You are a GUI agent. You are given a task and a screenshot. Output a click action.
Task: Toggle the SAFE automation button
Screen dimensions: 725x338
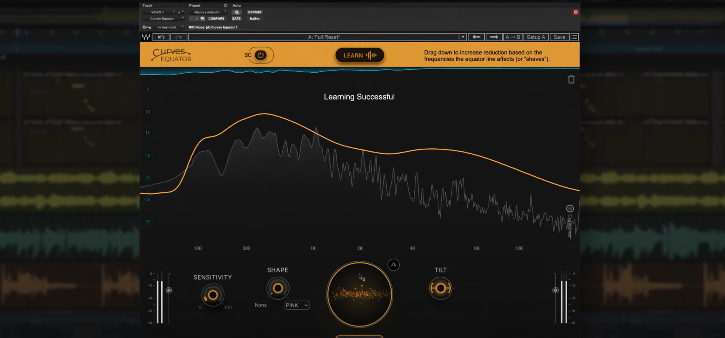[x=236, y=18]
